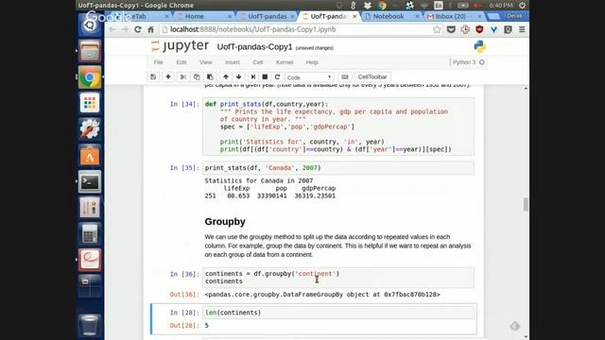Open Files manager in launcher
The height and width of the screenshot is (340, 605).
pyautogui.click(x=90, y=51)
